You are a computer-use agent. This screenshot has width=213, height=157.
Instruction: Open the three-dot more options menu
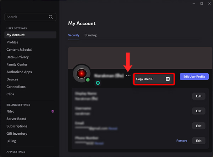pyautogui.click(x=128, y=75)
